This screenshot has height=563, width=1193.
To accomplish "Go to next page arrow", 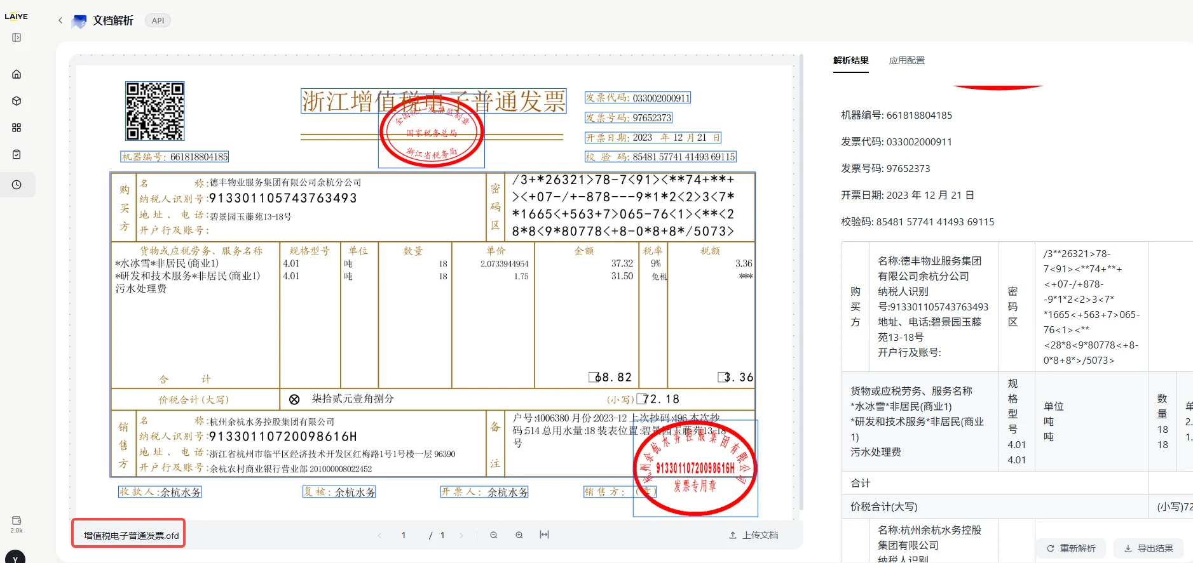I will 461,535.
